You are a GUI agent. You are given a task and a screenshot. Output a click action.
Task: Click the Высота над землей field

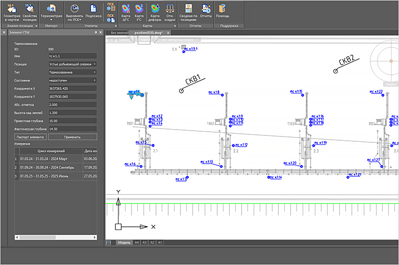coord(72,113)
